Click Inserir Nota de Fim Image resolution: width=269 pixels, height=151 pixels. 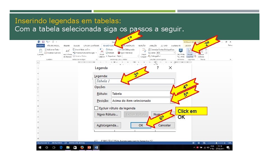81,49
